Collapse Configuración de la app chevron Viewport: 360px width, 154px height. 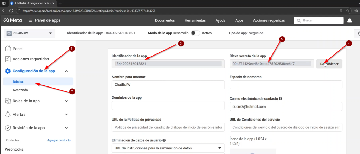tap(66, 71)
